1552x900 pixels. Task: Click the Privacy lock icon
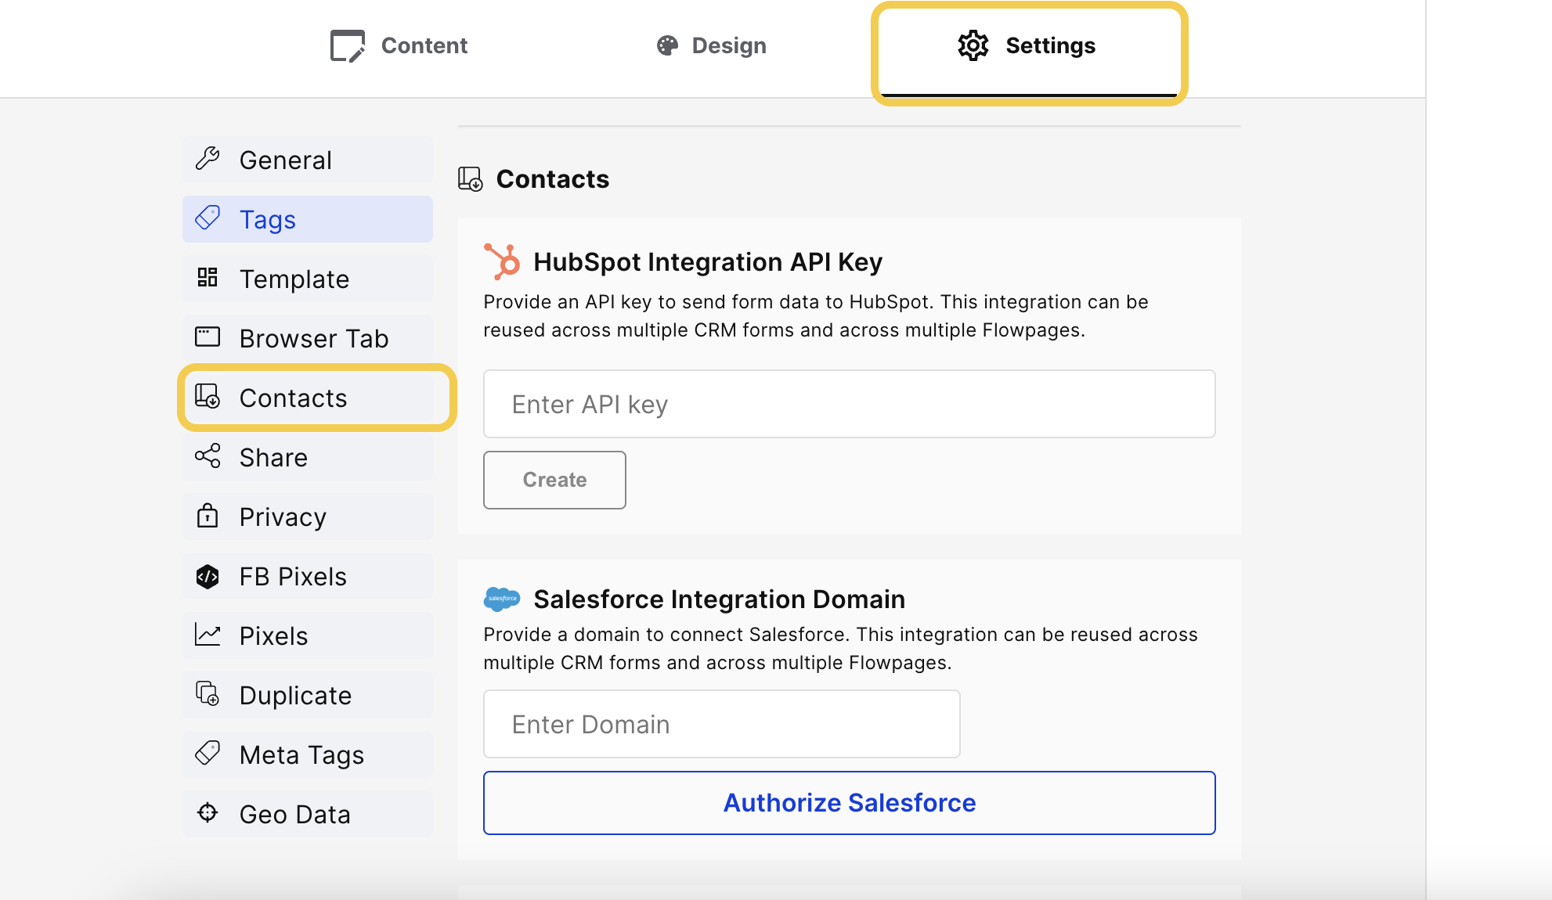tap(208, 515)
